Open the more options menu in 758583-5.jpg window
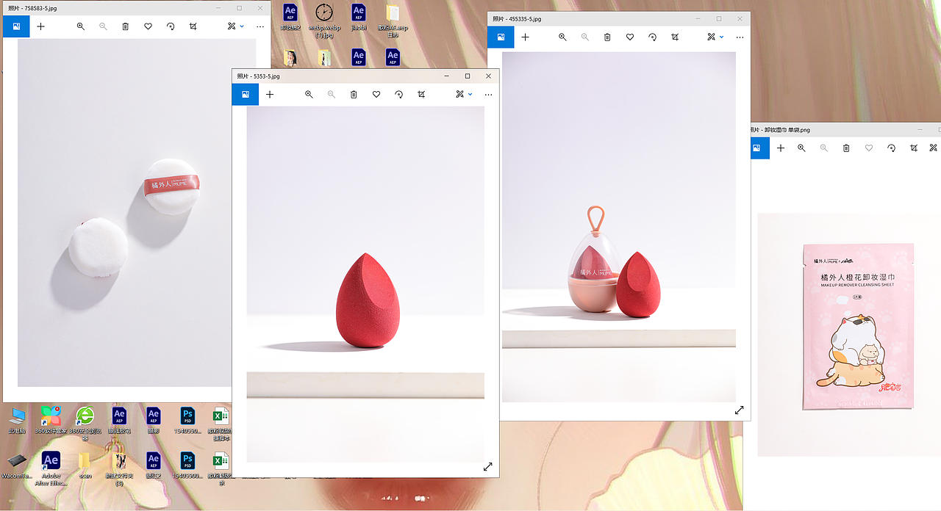This screenshot has height=511, width=941. [260, 26]
